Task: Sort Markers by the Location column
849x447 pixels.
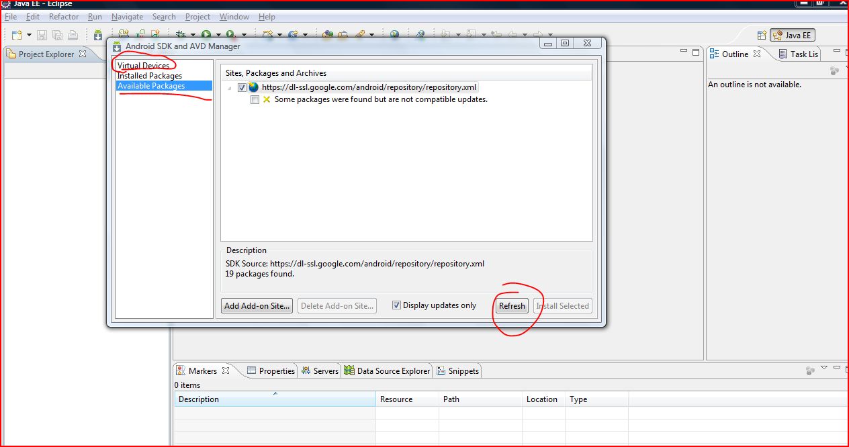Action: [543, 399]
